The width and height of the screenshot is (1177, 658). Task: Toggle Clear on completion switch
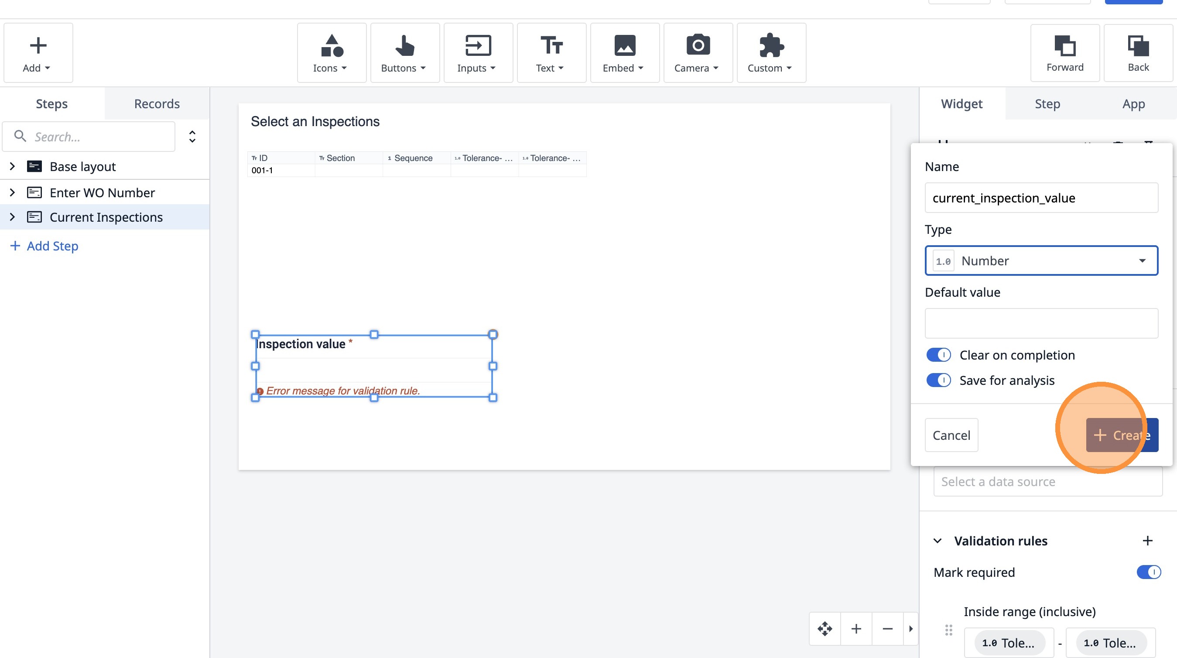[938, 355]
